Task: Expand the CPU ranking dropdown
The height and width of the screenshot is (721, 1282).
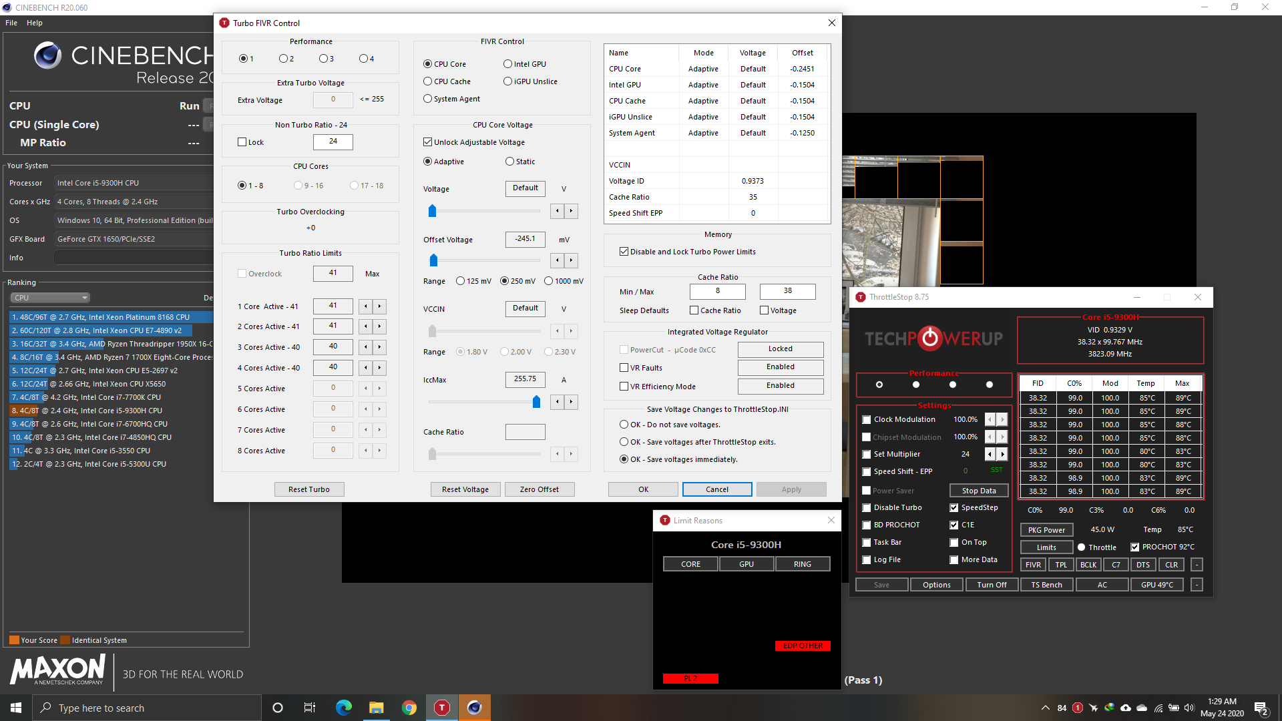Action: [x=50, y=298]
